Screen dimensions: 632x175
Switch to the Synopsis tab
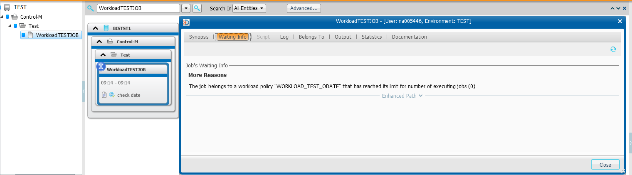click(x=199, y=37)
